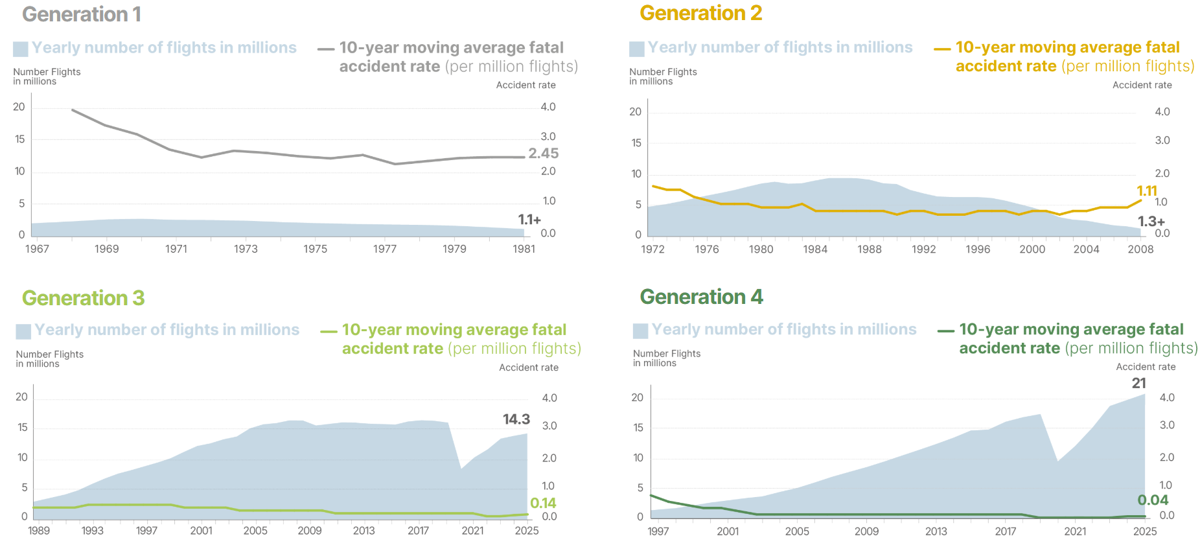This screenshot has height=545, width=1200.
Task: Click Generation 2's light blue legend square
Action: tap(637, 49)
